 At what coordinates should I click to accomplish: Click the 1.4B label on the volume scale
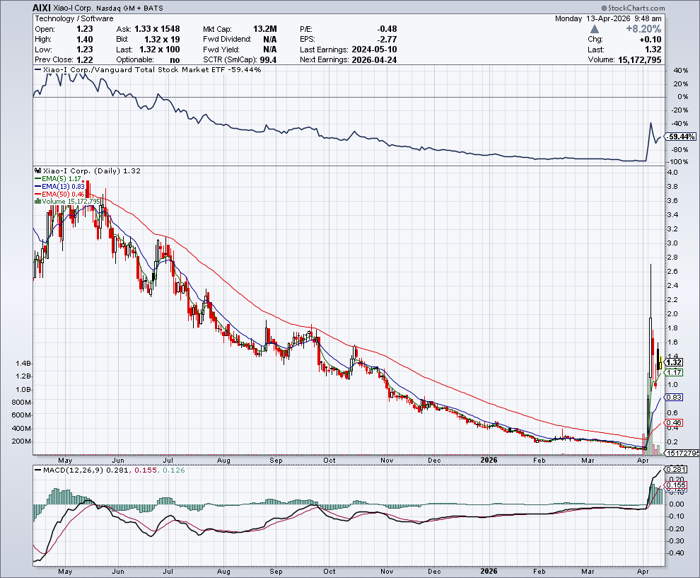23,363
